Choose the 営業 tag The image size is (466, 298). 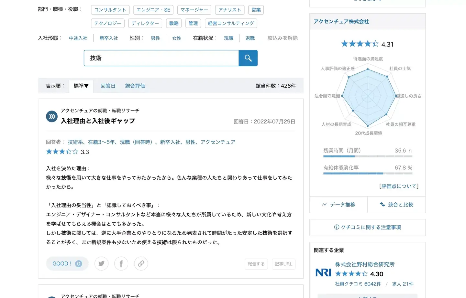(256, 10)
